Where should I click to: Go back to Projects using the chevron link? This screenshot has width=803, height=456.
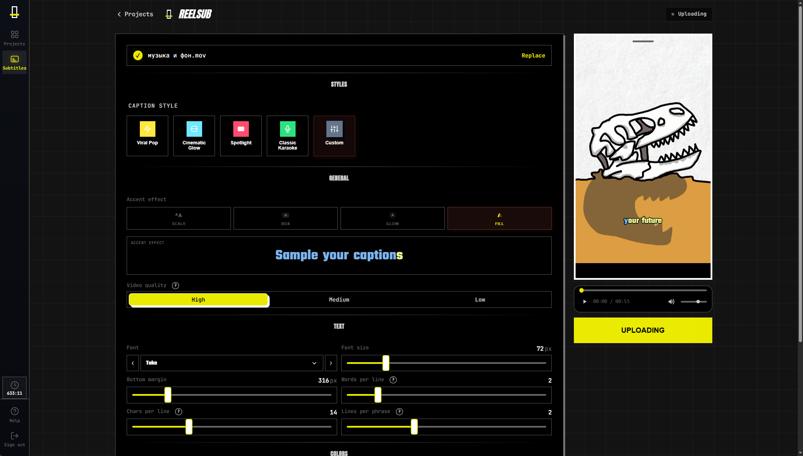point(135,14)
